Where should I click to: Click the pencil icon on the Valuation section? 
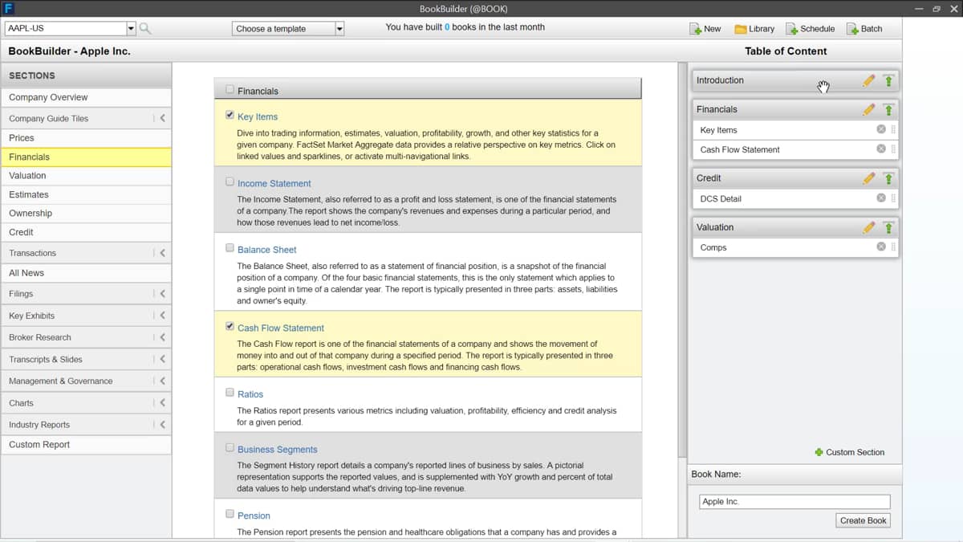(x=869, y=227)
